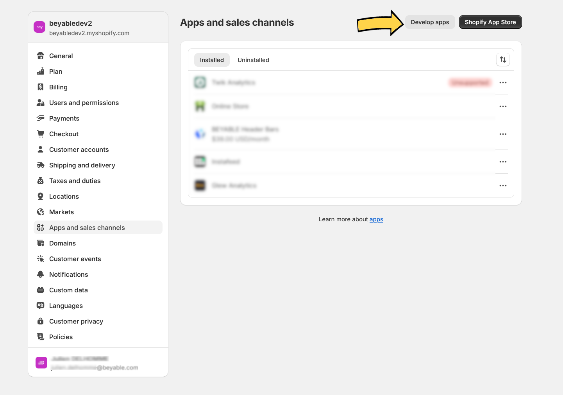Screen dimensions: 563x395
Task: Click the Customer privacy lock icon
Action: coord(40,321)
